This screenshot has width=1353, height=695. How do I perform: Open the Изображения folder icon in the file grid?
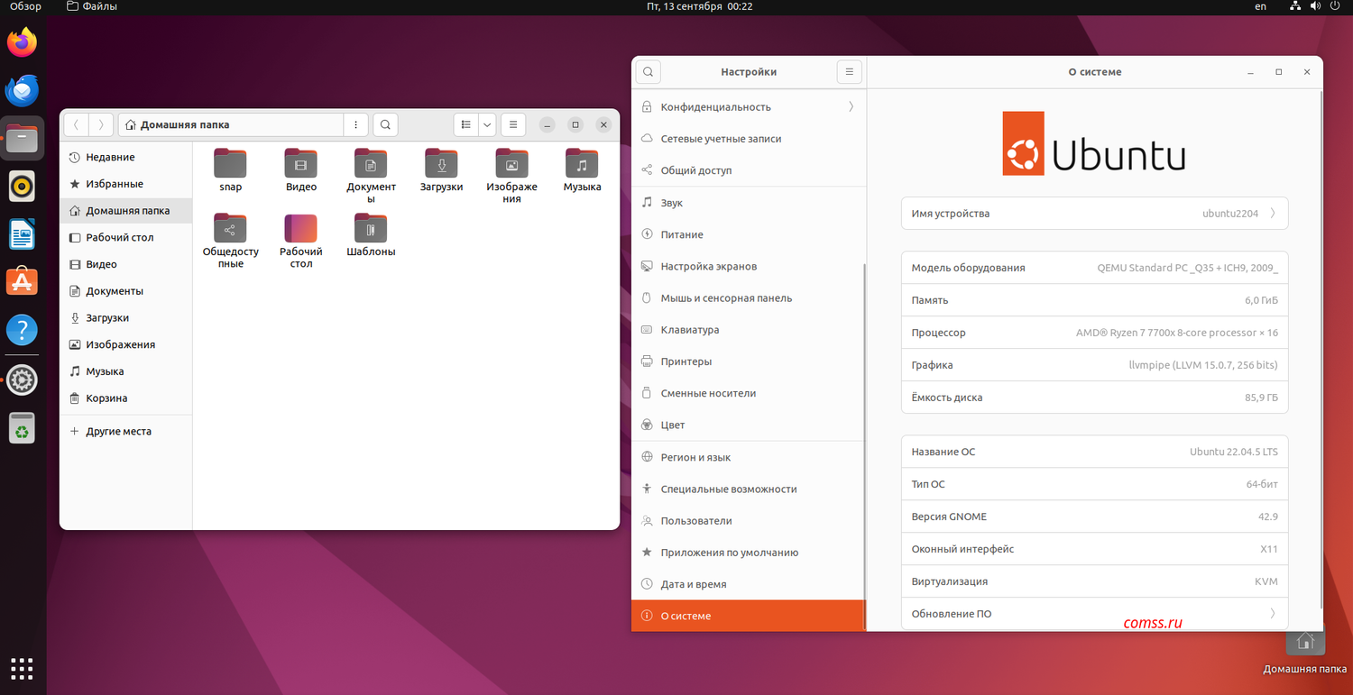click(x=511, y=163)
